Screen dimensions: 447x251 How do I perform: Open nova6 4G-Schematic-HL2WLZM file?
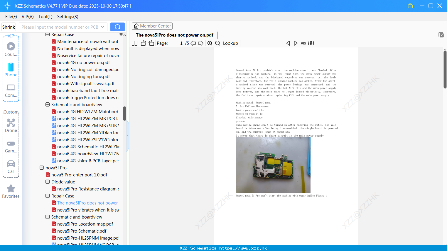[x=85, y=147]
